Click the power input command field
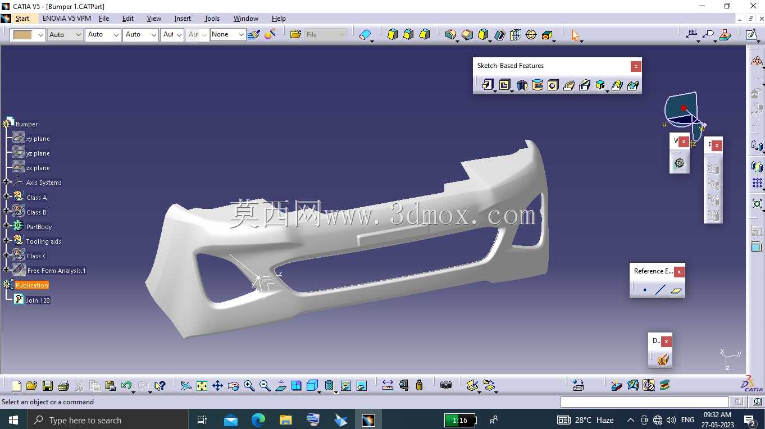 pos(644,402)
